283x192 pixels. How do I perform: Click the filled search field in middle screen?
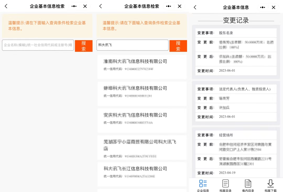(x=133, y=45)
